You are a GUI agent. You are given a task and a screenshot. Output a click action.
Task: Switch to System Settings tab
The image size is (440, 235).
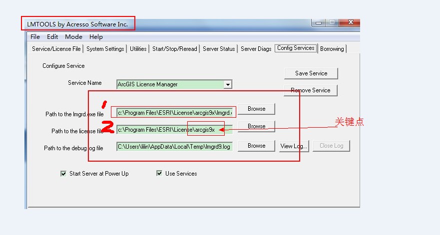pyautogui.click(x=105, y=49)
